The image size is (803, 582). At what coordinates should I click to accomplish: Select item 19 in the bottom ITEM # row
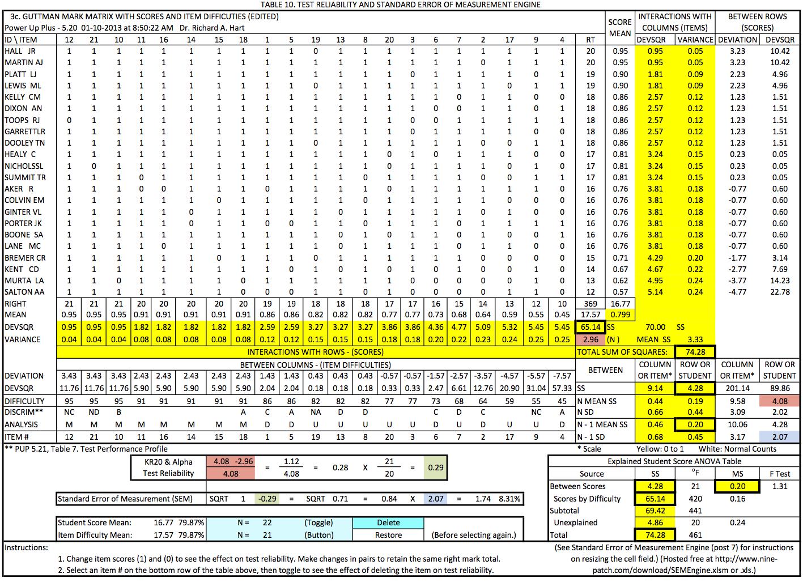click(316, 437)
